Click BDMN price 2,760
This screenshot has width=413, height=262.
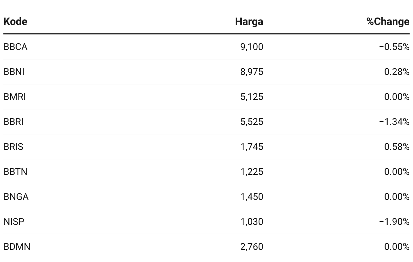coord(252,247)
